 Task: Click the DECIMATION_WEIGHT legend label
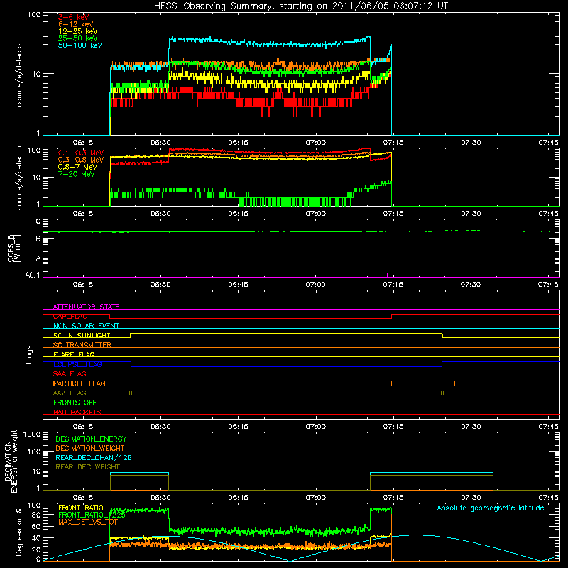click(x=90, y=448)
